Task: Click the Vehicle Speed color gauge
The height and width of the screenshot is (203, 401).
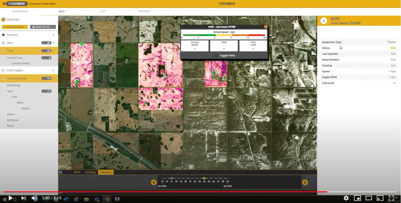Action: point(224,35)
